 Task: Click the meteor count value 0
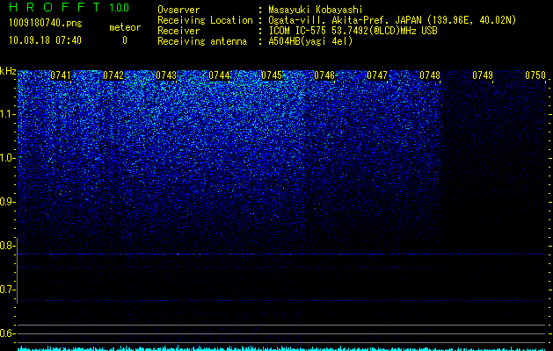pyautogui.click(x=125, y=40)
